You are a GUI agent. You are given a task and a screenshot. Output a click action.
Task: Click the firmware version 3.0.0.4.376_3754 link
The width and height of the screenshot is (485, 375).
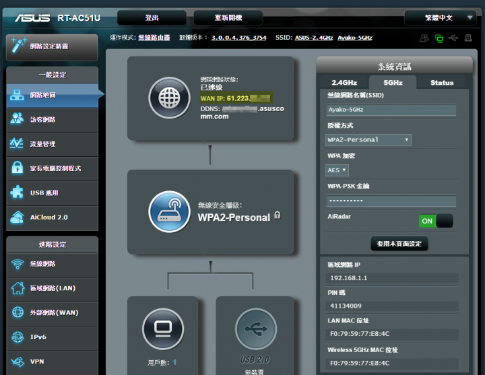(238, 38)
